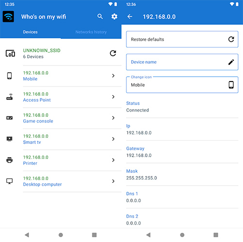Click the 192.168.0.0 title in header
The height and width of the screenshot is (242, 243).
tap(159, 16)
